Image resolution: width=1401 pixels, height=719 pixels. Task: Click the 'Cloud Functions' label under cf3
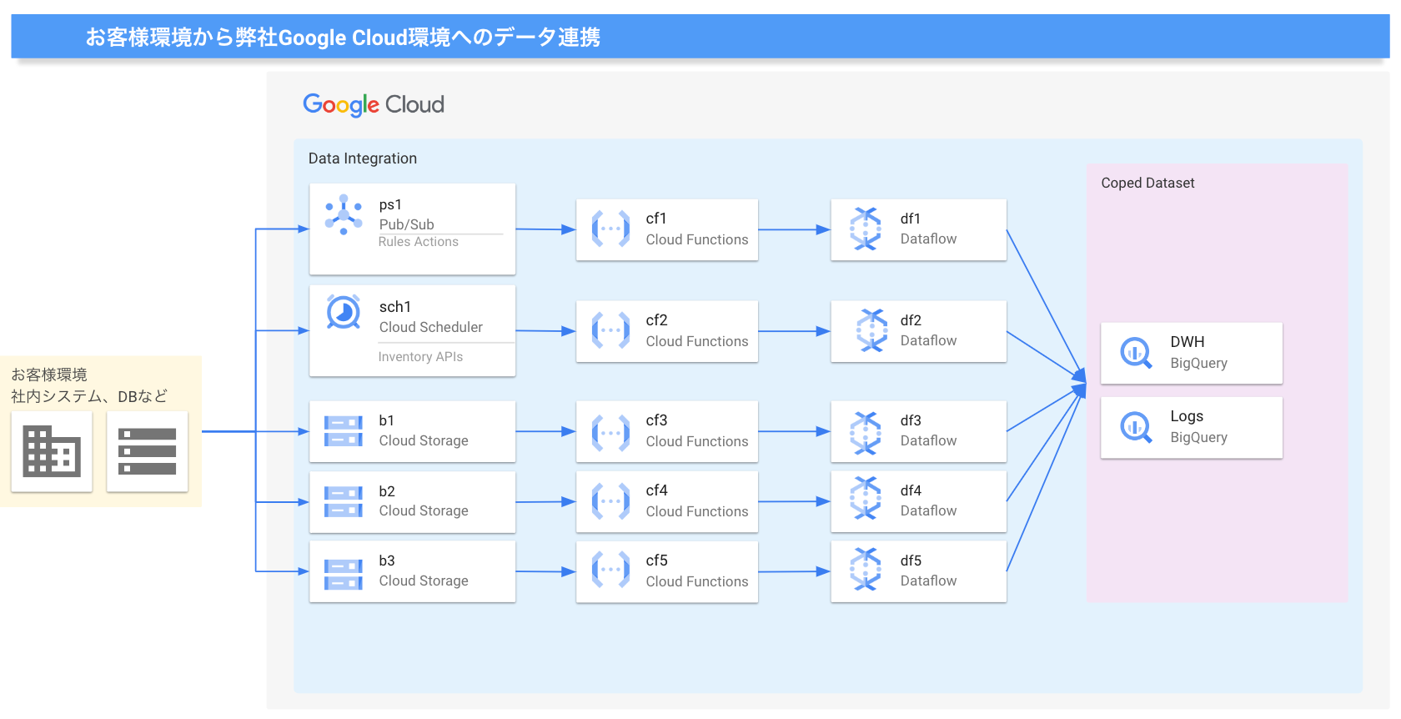click(x=697, y=441)
